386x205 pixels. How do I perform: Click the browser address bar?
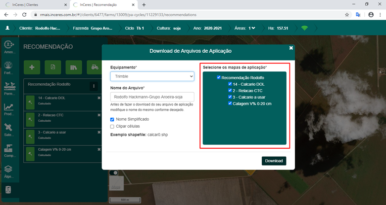click(187, 15)
